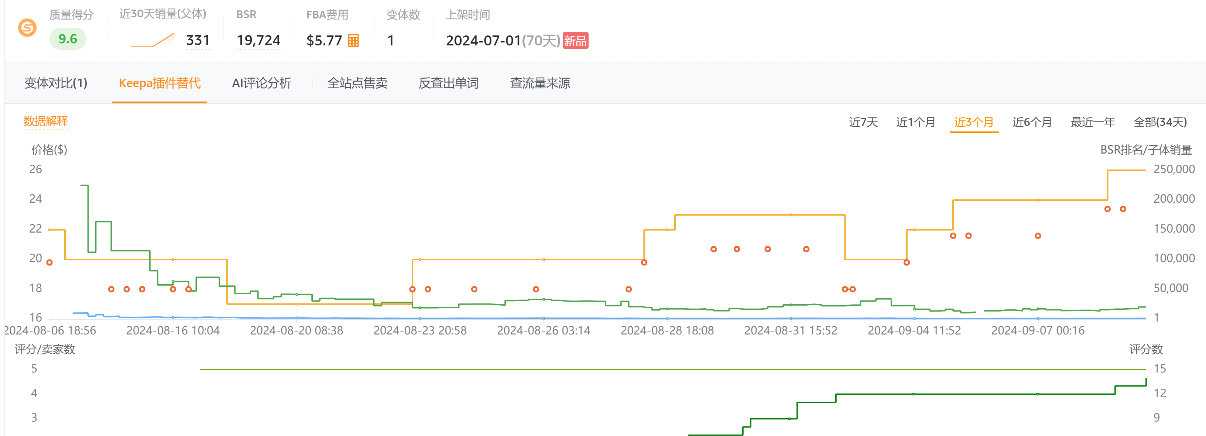Select the 近6个月 time range
The image size is (1206, 436).
[1032, 122]
